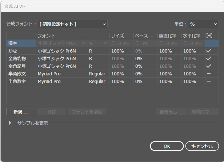Open the style dropdown in the 漢字 row
This screenshot has height=162, width=224.
pyautogui.click(x=98, y=43)
